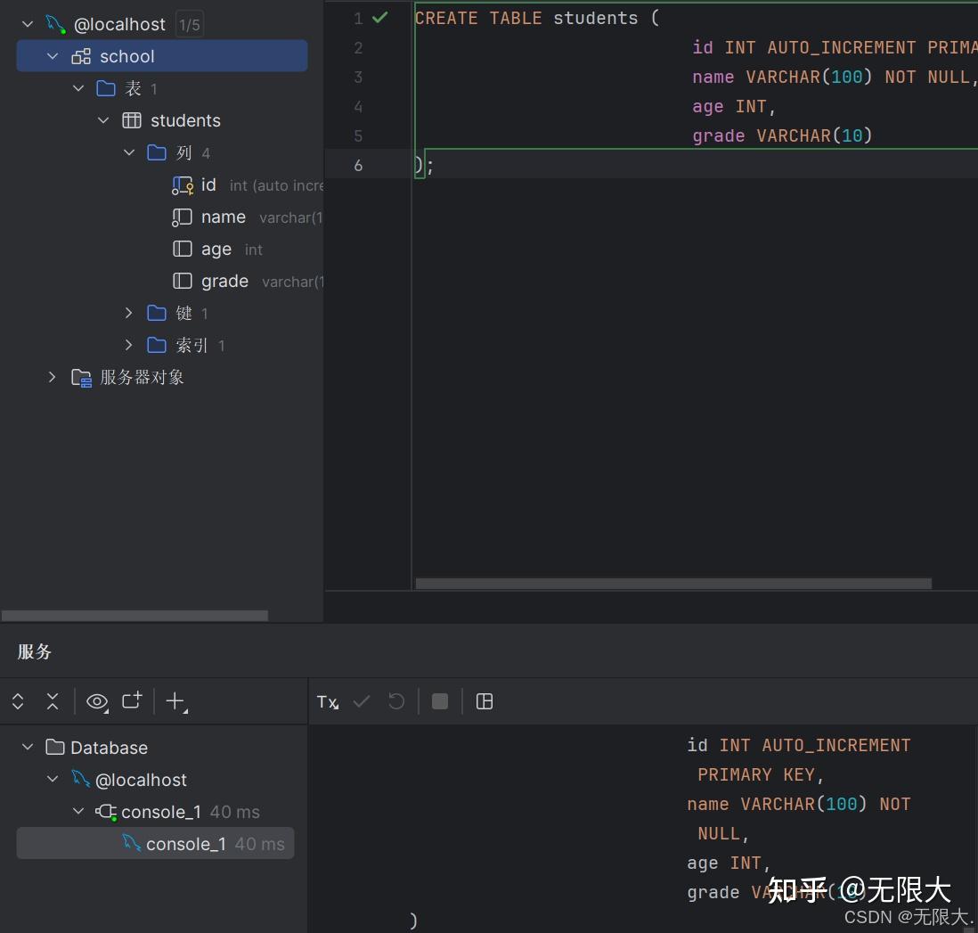Click the Open in New Tab icon
The image size is (978, 933).
(x=132, y=700)
